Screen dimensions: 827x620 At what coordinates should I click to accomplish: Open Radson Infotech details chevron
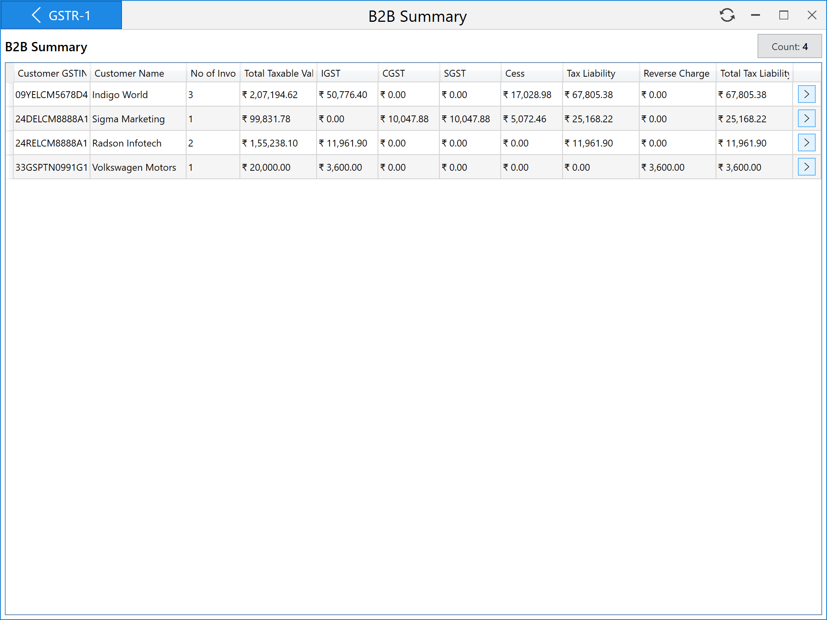[806, 143]
